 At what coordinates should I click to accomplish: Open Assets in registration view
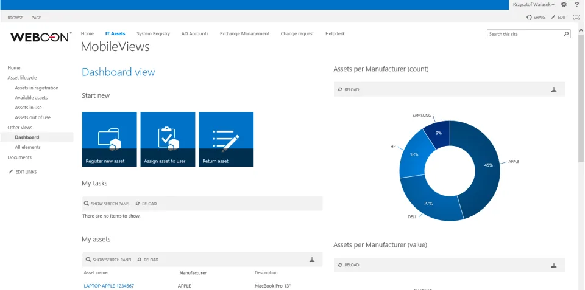pyautogui.click(x=37, y=88)
